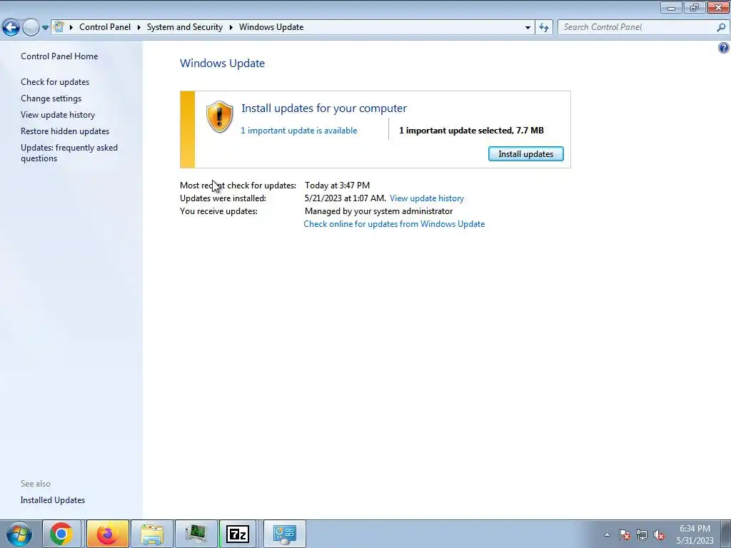
Task: Open Windows Explorer from taskbar
Action: tap(152, 534)
